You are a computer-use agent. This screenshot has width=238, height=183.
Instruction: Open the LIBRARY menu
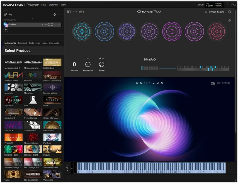point(53,5)
